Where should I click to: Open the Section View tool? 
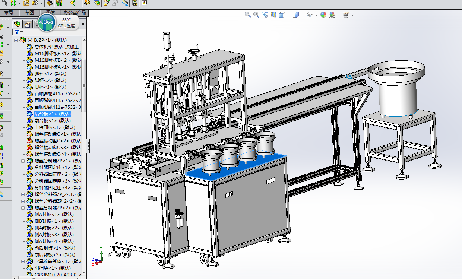273,15
